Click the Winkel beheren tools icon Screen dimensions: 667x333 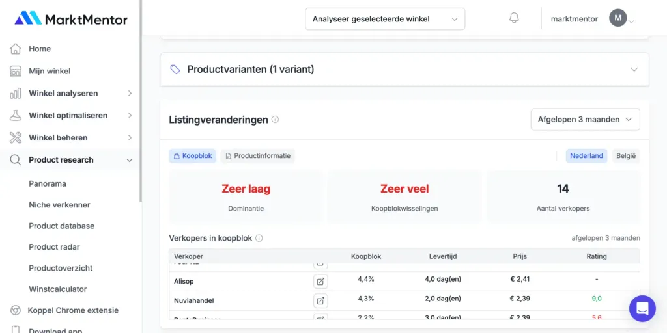click(x=16, y=138)
